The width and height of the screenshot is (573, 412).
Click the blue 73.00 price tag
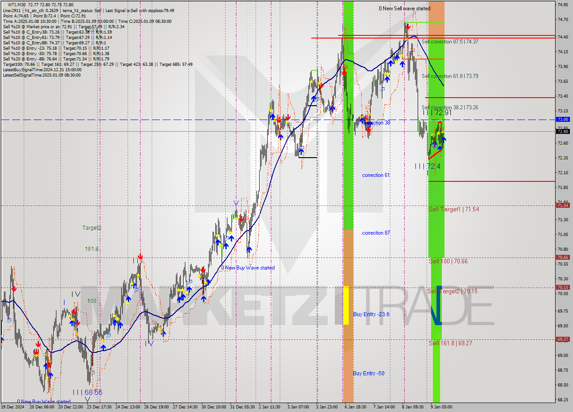pos(562,120)
